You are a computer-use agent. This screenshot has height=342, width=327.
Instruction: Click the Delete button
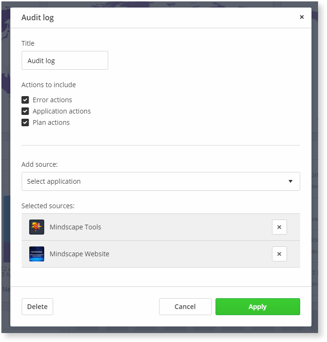coord(37,307)
